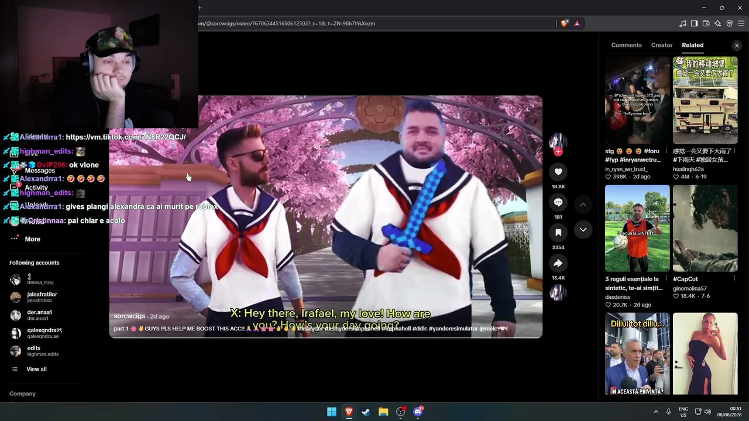Show hidden system tray icons
Screen dimensions: 749x421
tap(656, 412)
